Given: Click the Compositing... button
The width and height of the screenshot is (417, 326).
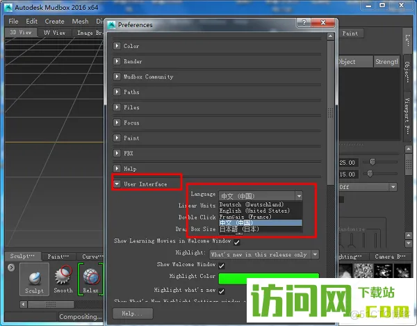Looking at the screenshot, I should click(81, 316).
